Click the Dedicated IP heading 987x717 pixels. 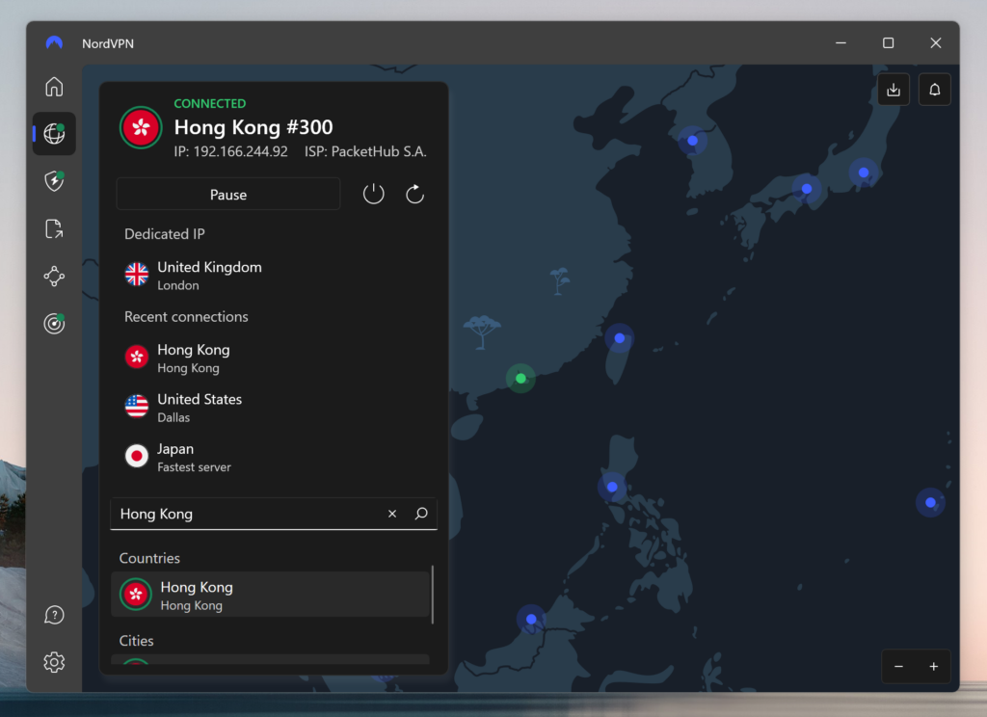[164, 233]
